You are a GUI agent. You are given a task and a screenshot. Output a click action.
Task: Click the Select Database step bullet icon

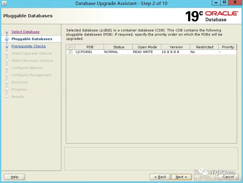pyautogui.click(x=7, y=32)
